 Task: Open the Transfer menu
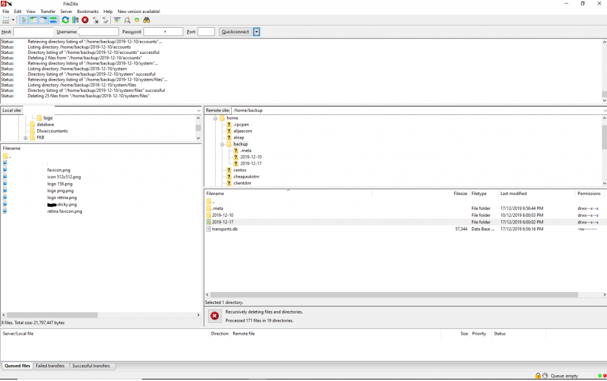click(47, 11)
